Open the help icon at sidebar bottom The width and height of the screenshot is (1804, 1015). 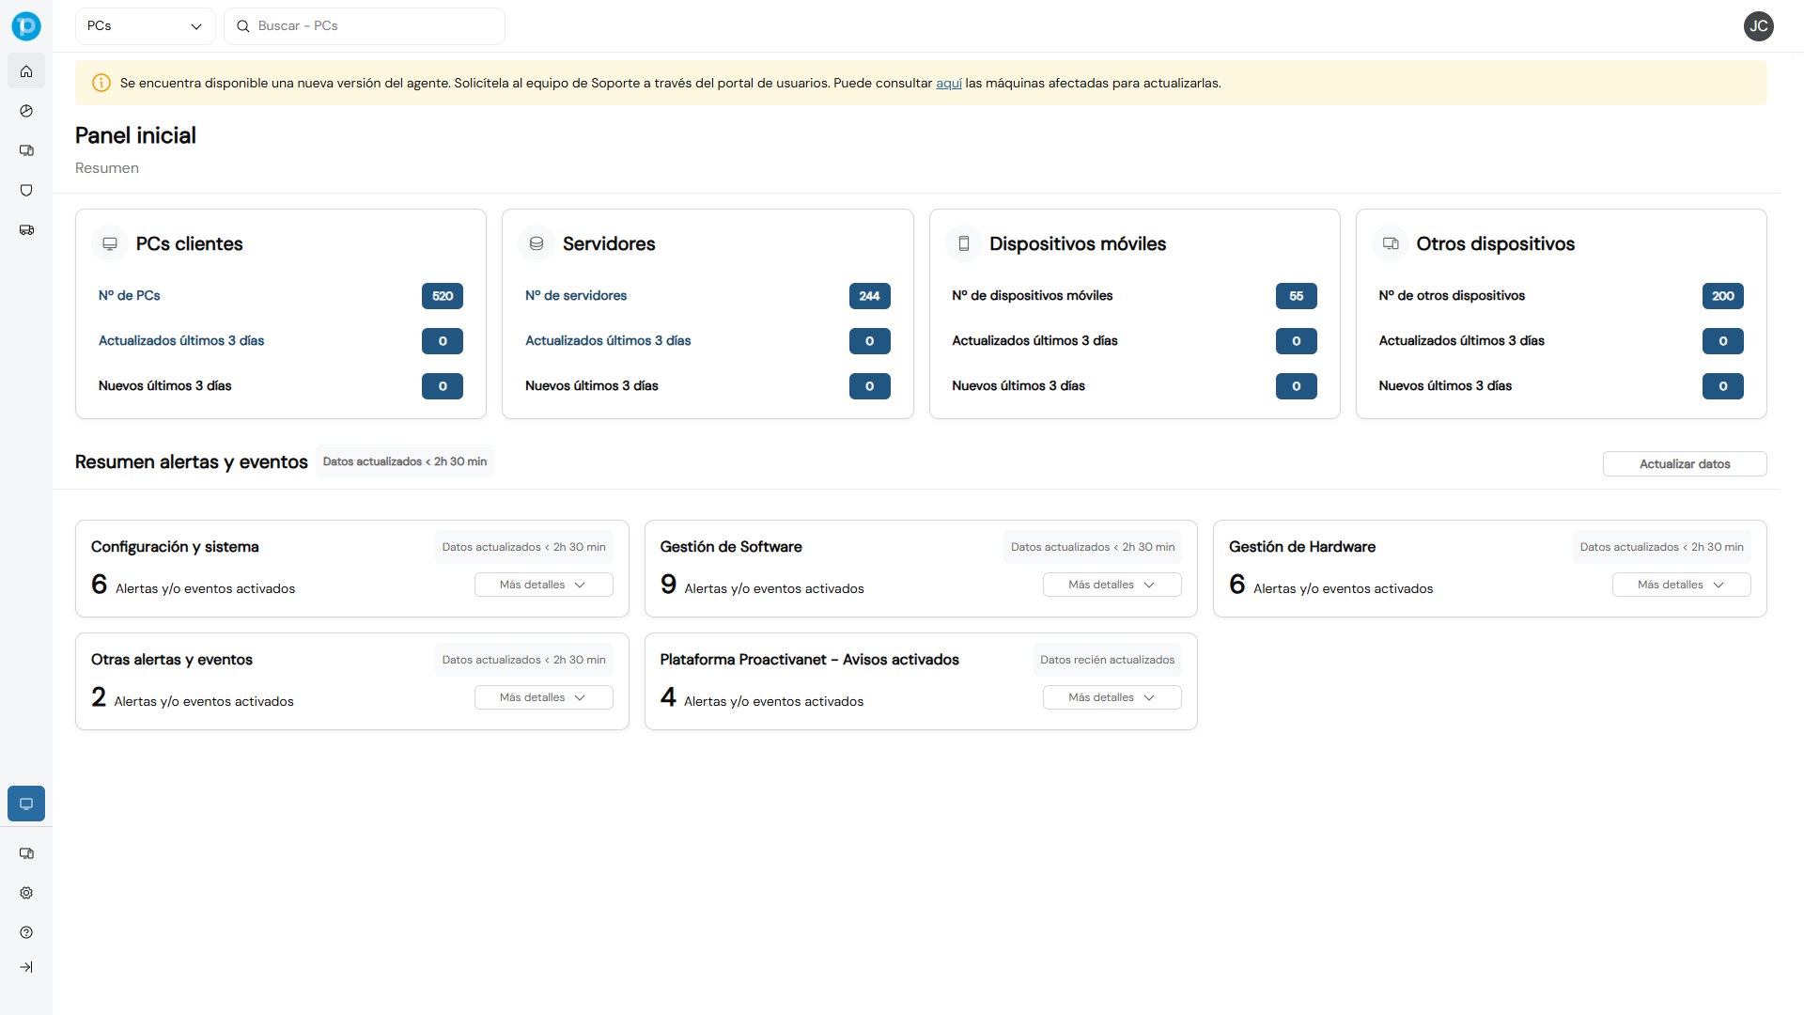click(25, 932)
